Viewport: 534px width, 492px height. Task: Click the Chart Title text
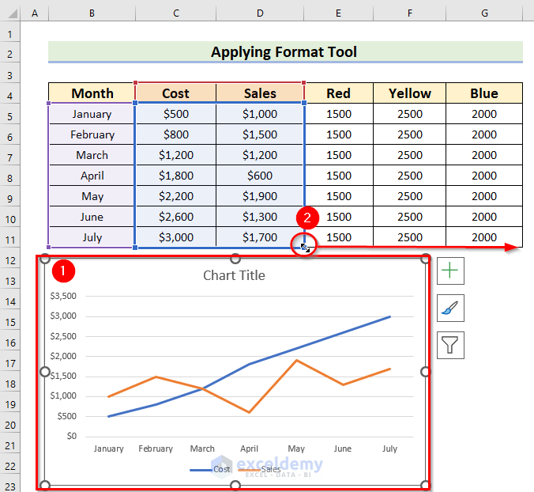coord(234,275)
